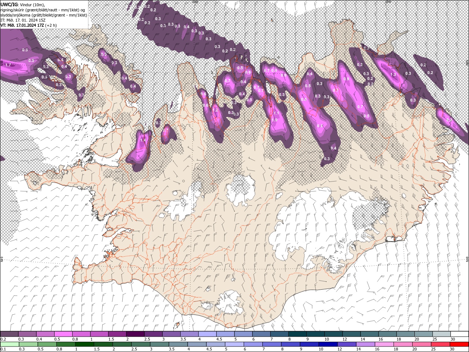This screenshot has width=469, height=352.
Task: Pick the darkest purple upper swatch between 2 and 2.5
Action: point(135,334)
